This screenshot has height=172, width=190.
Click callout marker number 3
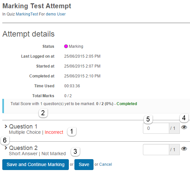75,152
